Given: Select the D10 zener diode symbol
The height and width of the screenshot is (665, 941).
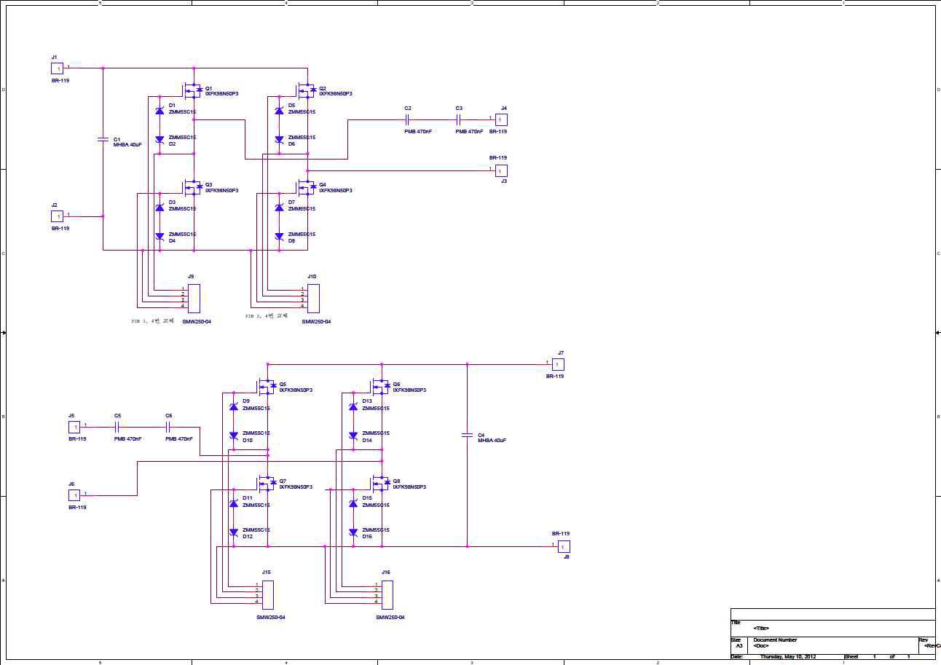Looking at the screenshot, I should (x=234, y=435).
